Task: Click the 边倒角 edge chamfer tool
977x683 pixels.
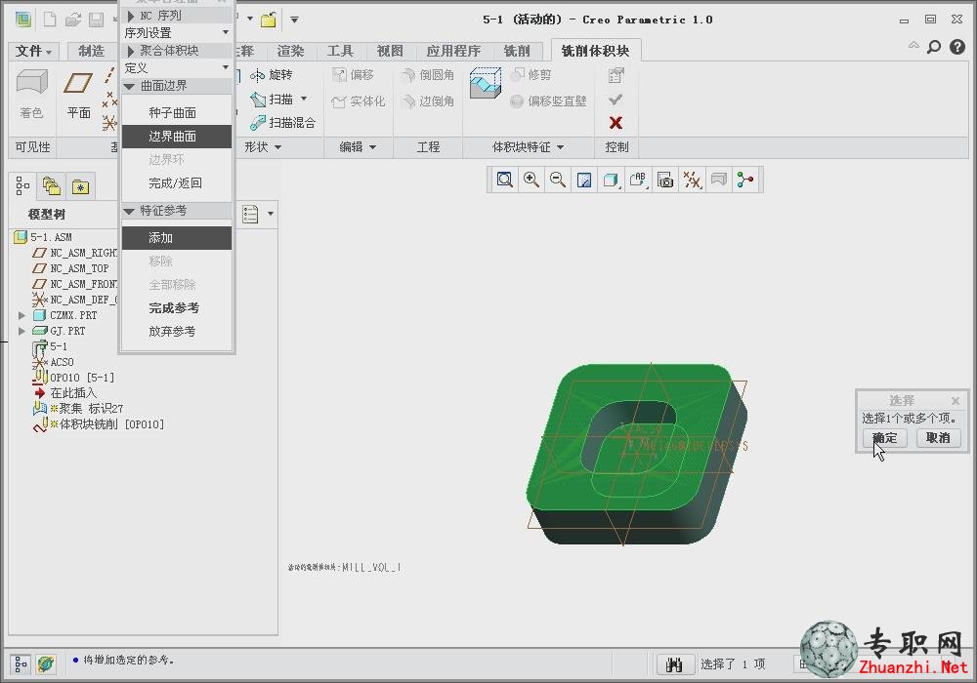Action: click(428, 100)
